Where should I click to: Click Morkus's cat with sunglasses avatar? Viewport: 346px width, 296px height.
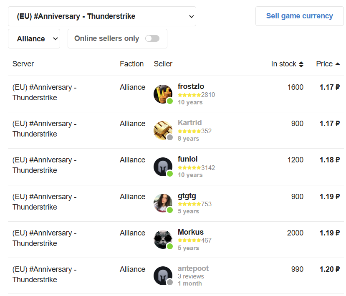[163, 240]
